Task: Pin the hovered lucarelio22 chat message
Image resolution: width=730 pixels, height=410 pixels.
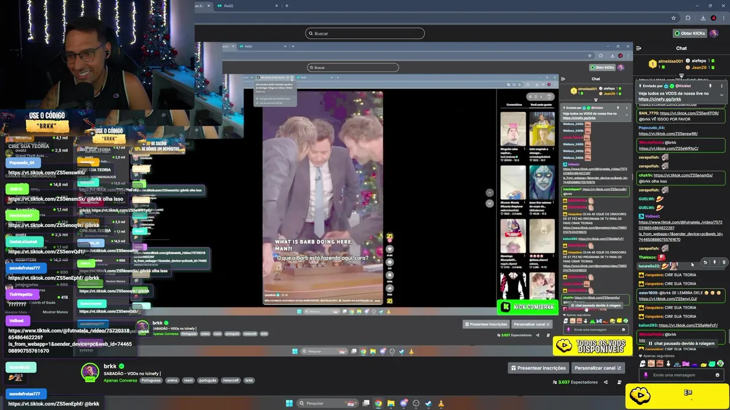Action: (x=714, y=263)
